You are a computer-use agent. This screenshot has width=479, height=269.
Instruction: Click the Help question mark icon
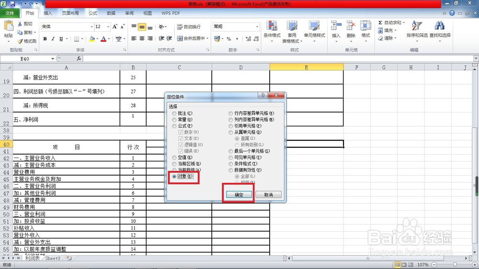[452, 13]
